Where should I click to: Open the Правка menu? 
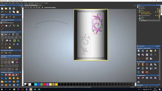(x=6, y=3)
